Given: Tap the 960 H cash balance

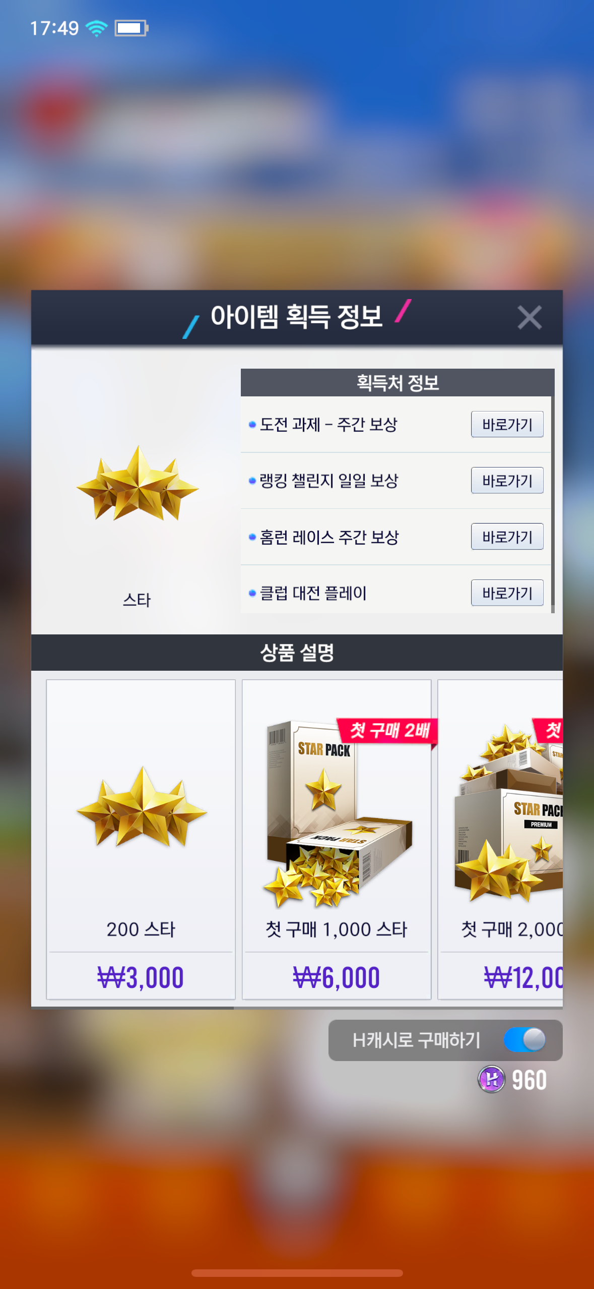Looking at the screenshot, I should (529, 1080).
